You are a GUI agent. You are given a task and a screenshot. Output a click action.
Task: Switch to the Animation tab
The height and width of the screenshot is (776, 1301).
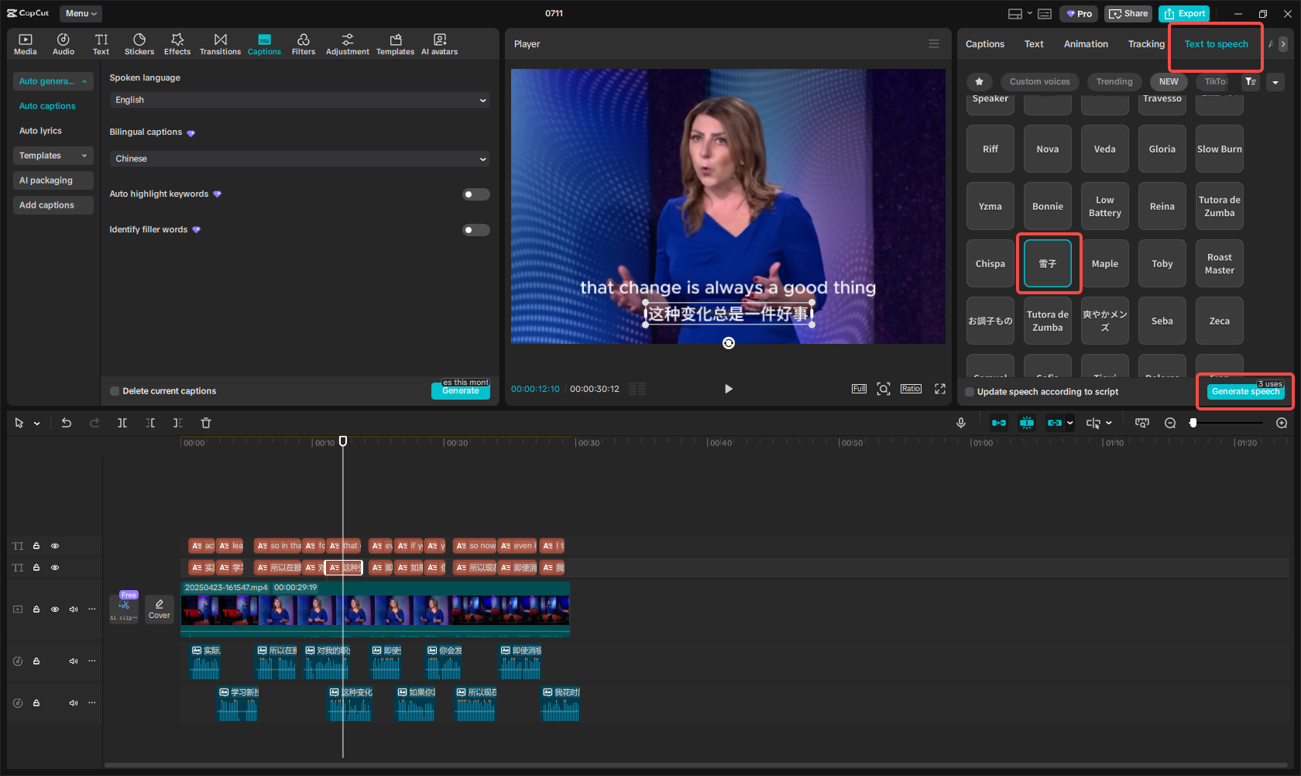coord(1085,44)
